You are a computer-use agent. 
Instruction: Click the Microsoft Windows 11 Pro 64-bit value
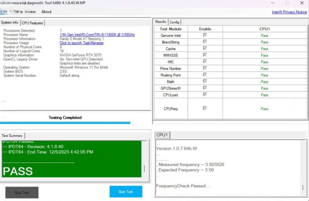pyautogui.click(x=84, y=68)
